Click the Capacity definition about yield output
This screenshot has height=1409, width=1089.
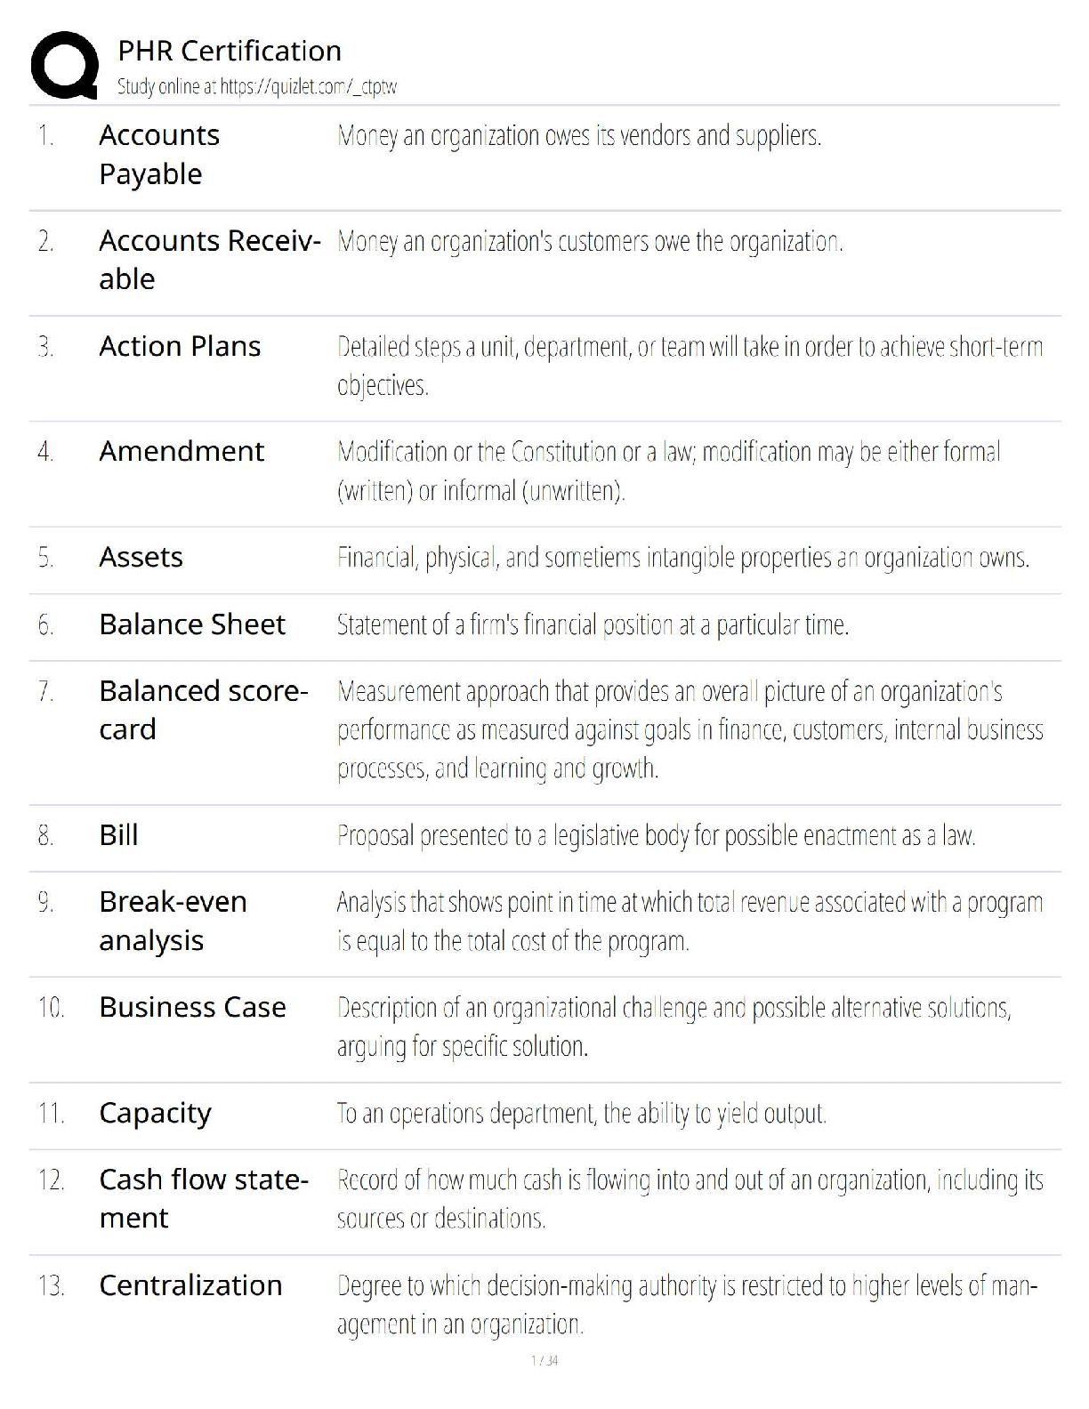tap(582, 1114)
